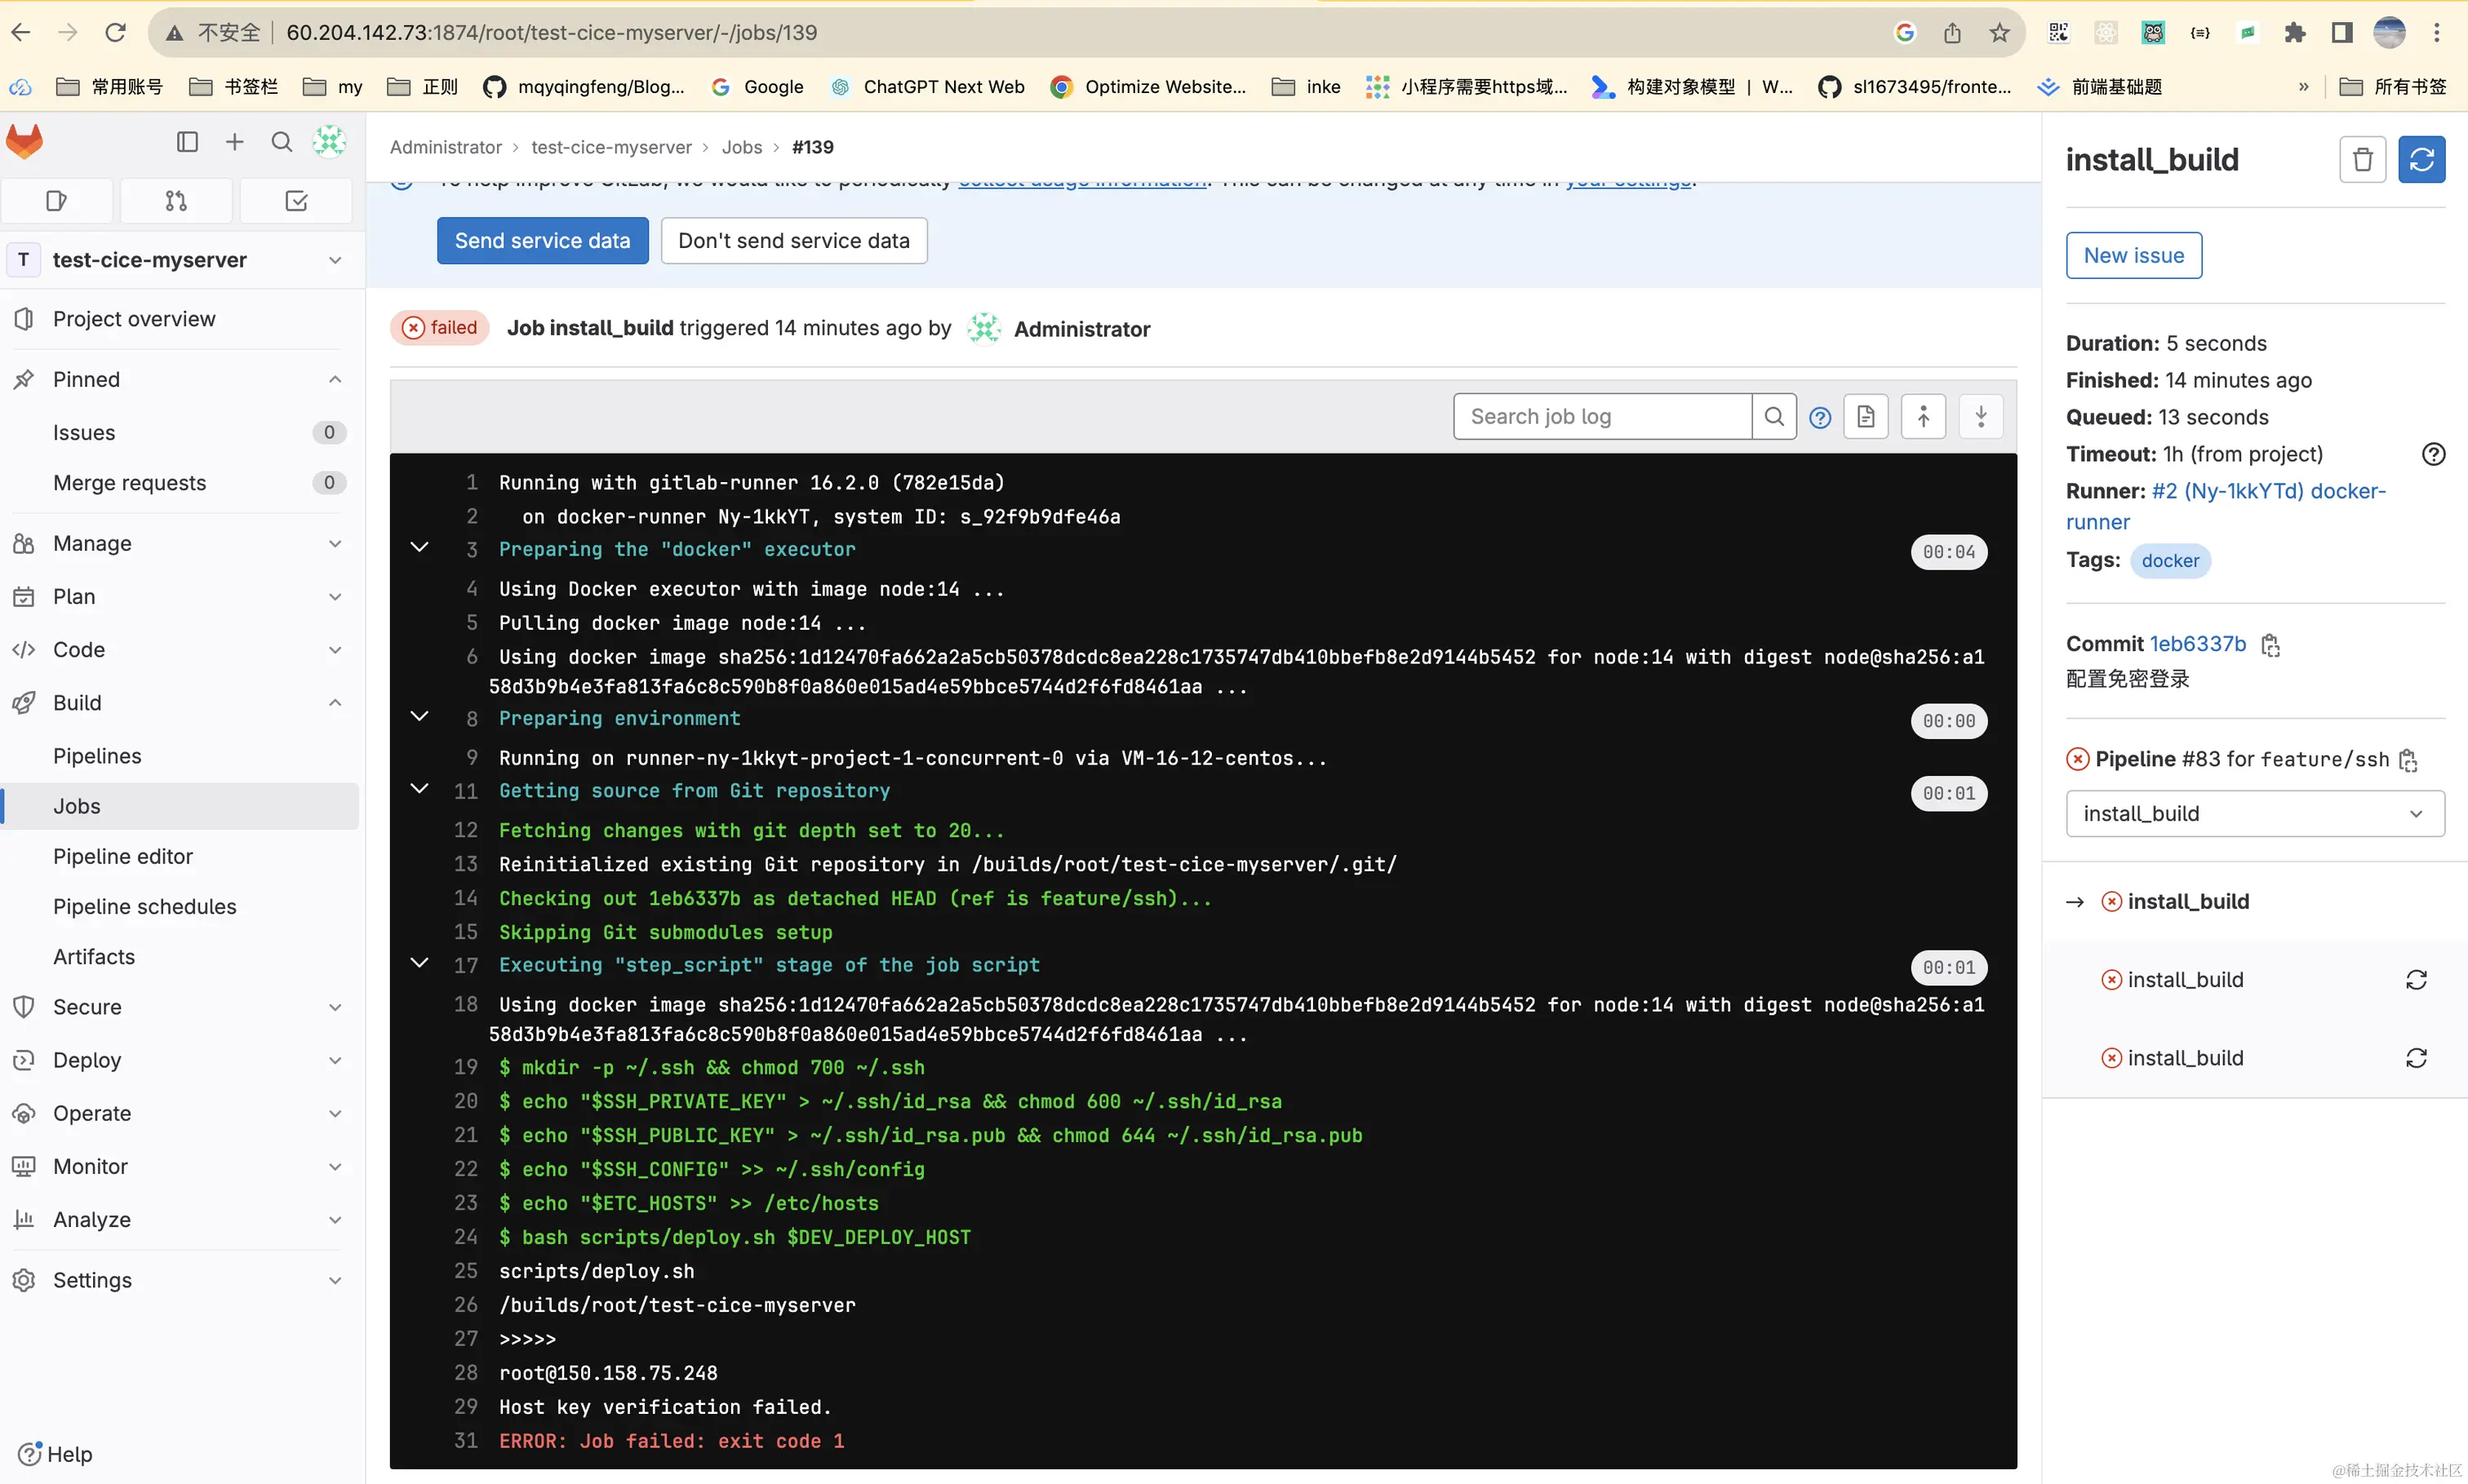Collapse the Getting source from Git section
This screenshot has height=1484, width=2468.
pyautogui.click(x=420, y=789)
